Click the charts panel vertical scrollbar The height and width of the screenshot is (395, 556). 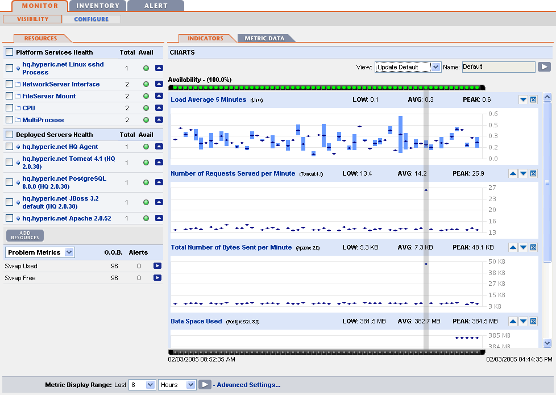pos(547,182)
